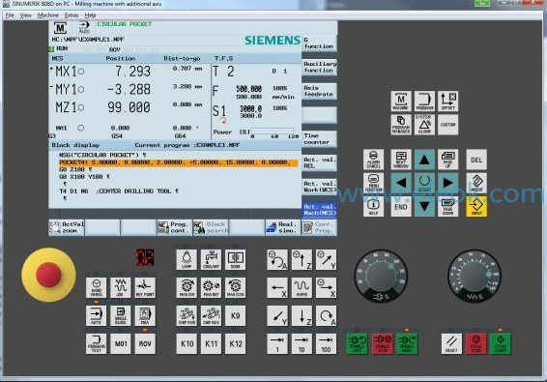Click the Menu Function key
The image size is (547, 382).
373,183
